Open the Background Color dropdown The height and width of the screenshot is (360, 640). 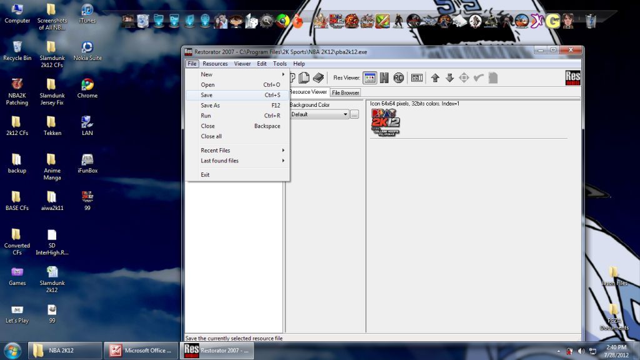[x=319, y=114]
